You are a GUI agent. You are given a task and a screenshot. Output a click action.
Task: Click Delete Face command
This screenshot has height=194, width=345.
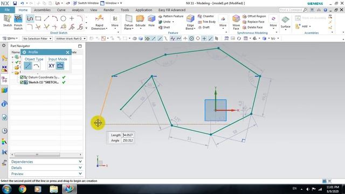[x=253, y=27]
